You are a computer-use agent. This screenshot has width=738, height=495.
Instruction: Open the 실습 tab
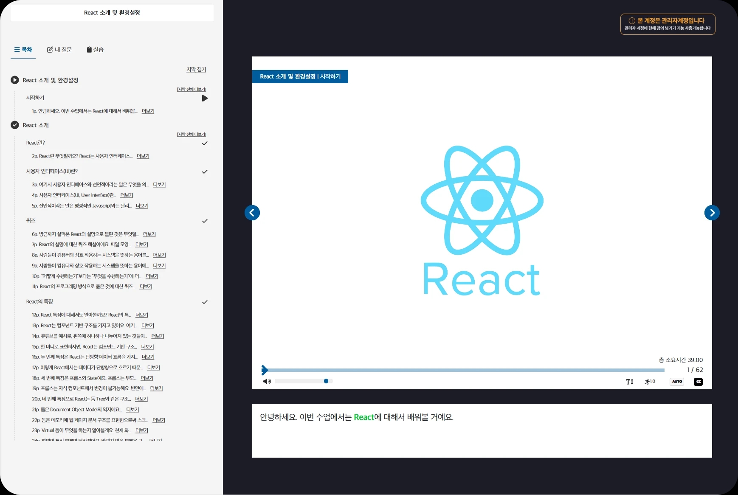pos(95,50)
